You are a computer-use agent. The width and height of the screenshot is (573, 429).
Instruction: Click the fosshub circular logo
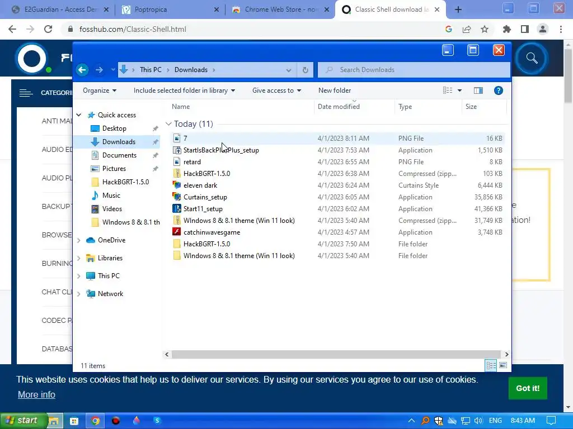pos(32,58)
